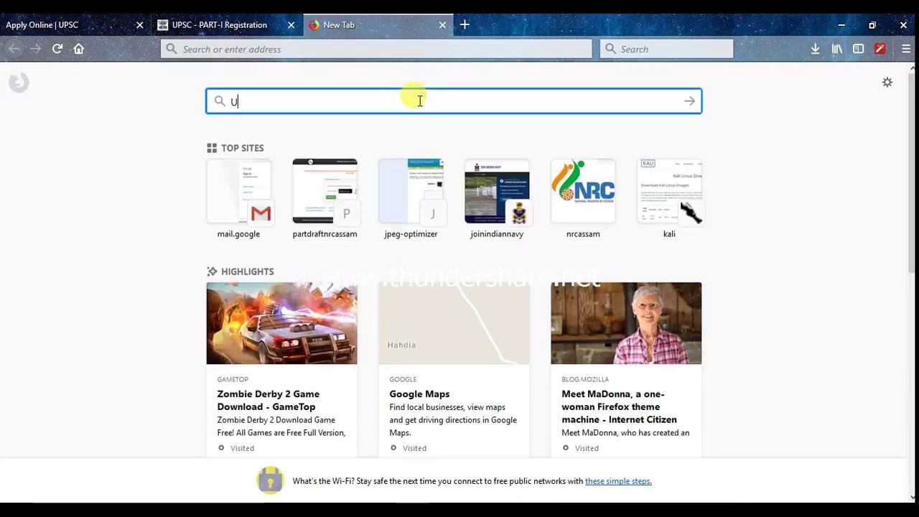This screenshot has width=919, height=517.
Task: Open the Google Maps highlight card title
Action: 419,393
